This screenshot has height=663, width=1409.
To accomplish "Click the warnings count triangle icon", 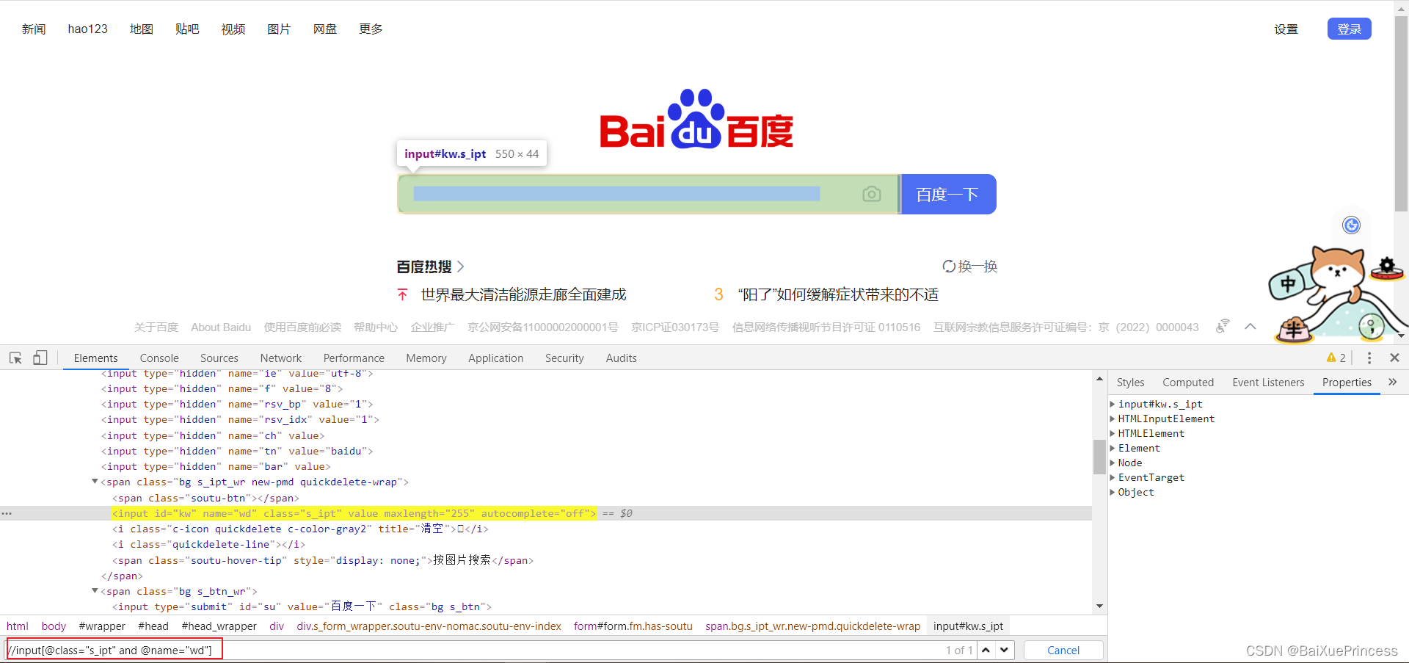I will tap(1331, 358).
